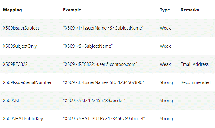This screenshot has width=215, height=128.
Task: Click the Email Address remark
Action: pyautogui.click(x=194, y=64)
